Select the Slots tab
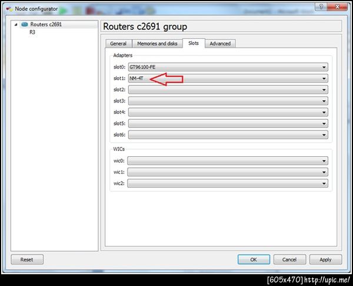This screenshot has width=353, height=286. click(x=194, y=43)
